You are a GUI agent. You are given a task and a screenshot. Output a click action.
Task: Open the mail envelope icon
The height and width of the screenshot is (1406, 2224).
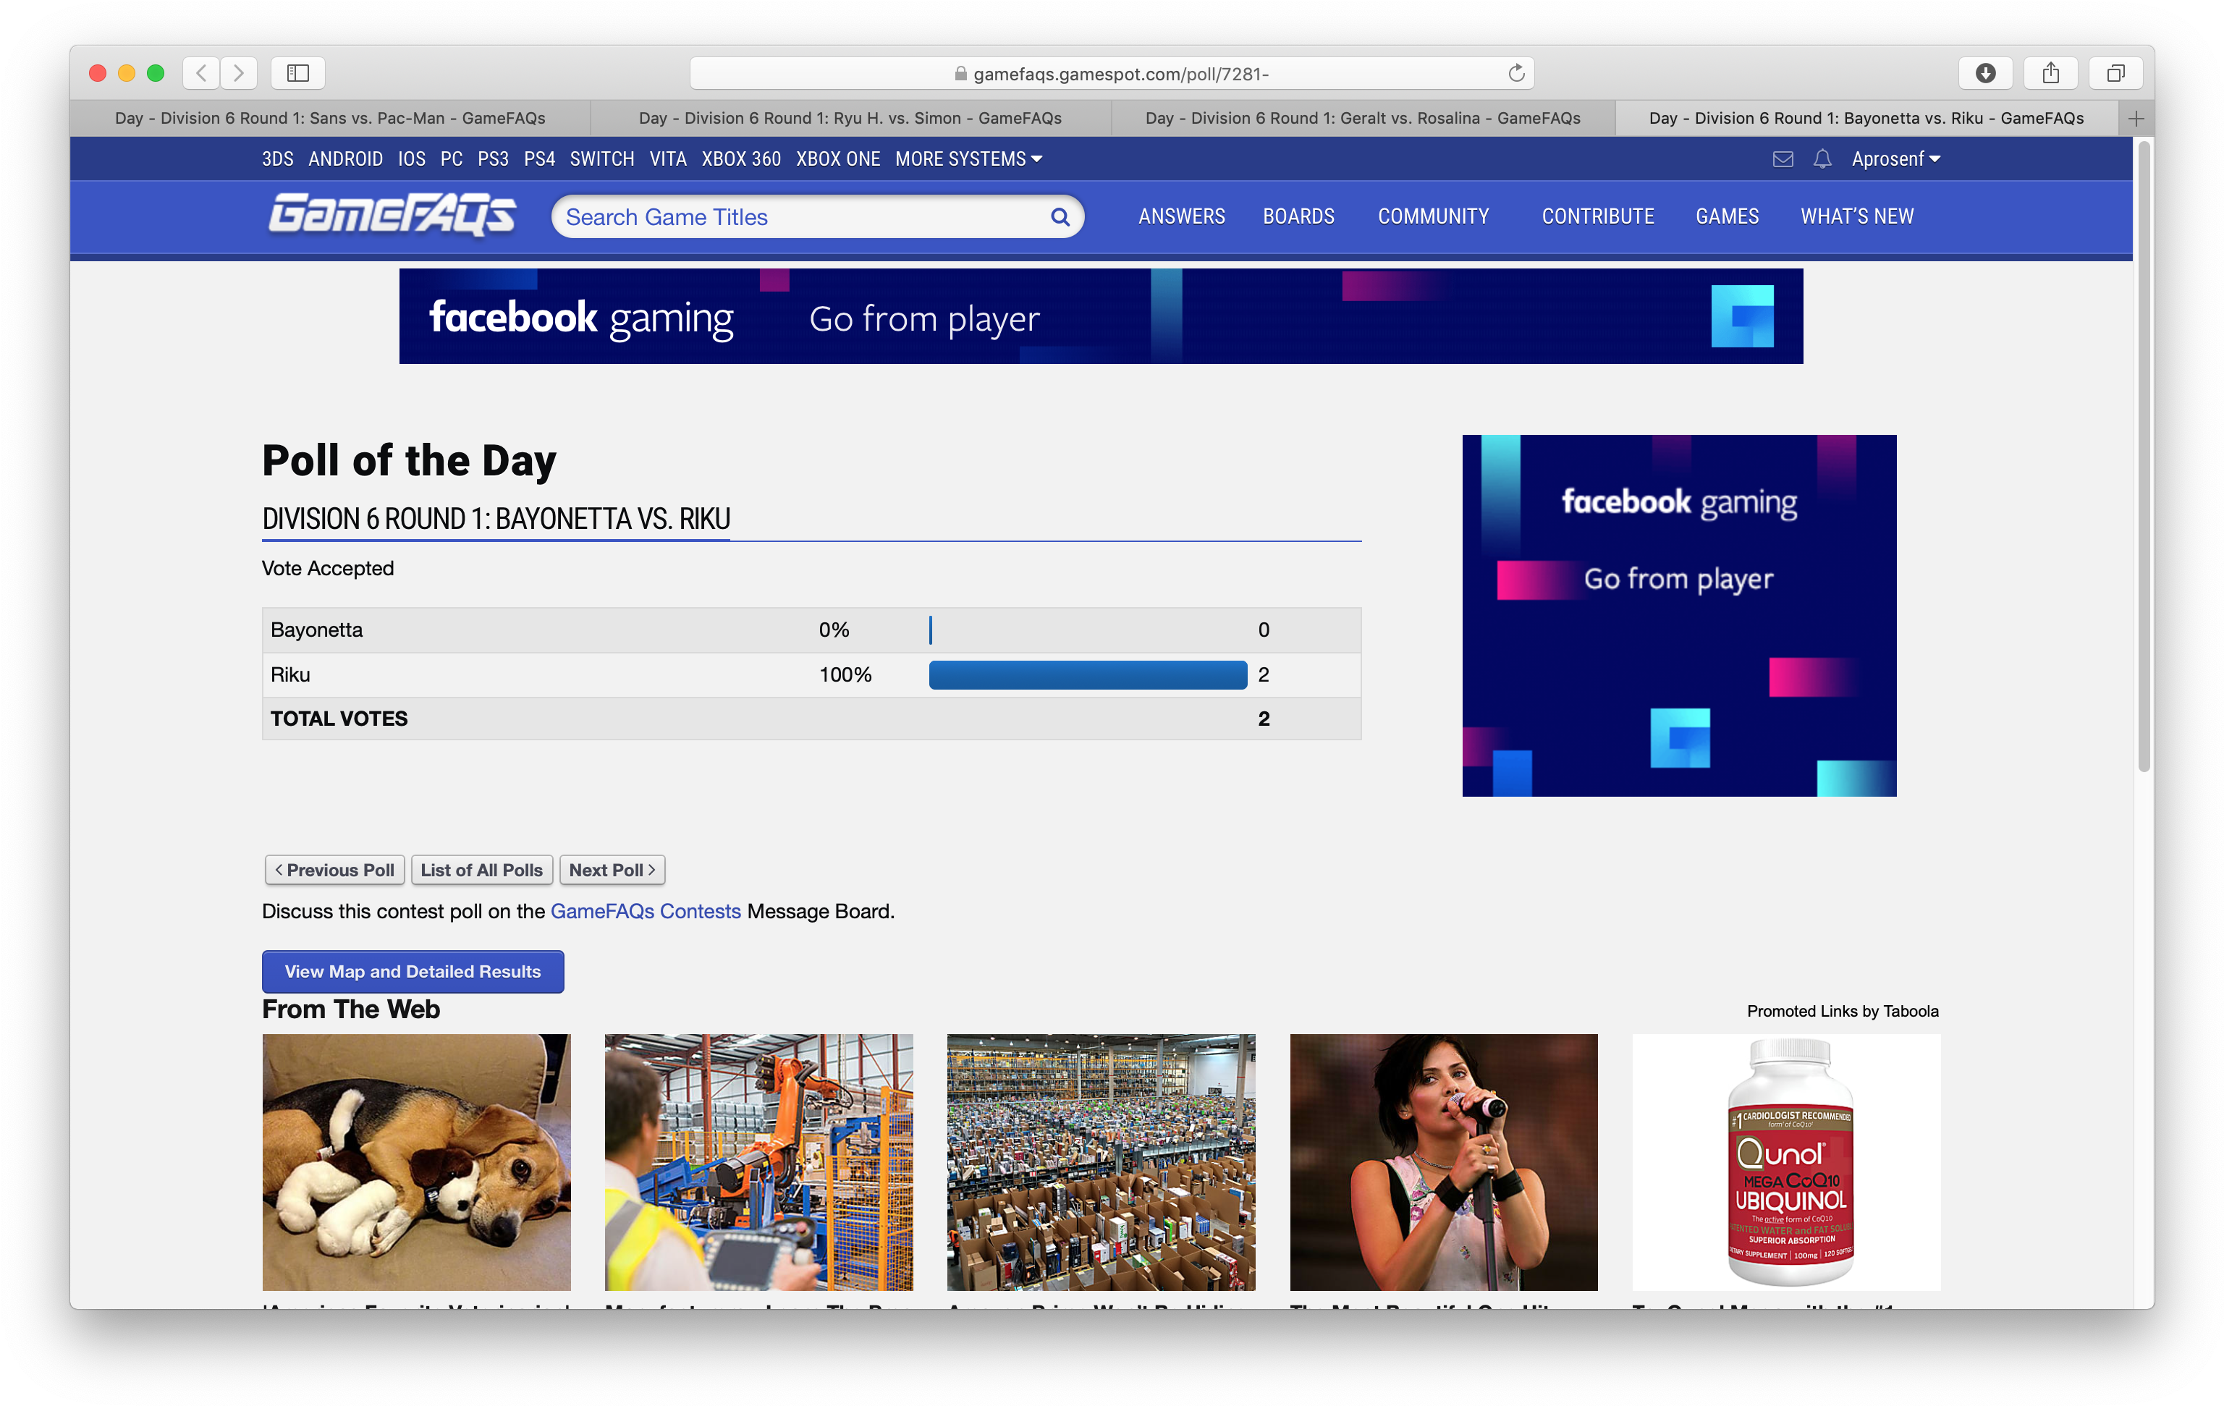point(1783,158)
